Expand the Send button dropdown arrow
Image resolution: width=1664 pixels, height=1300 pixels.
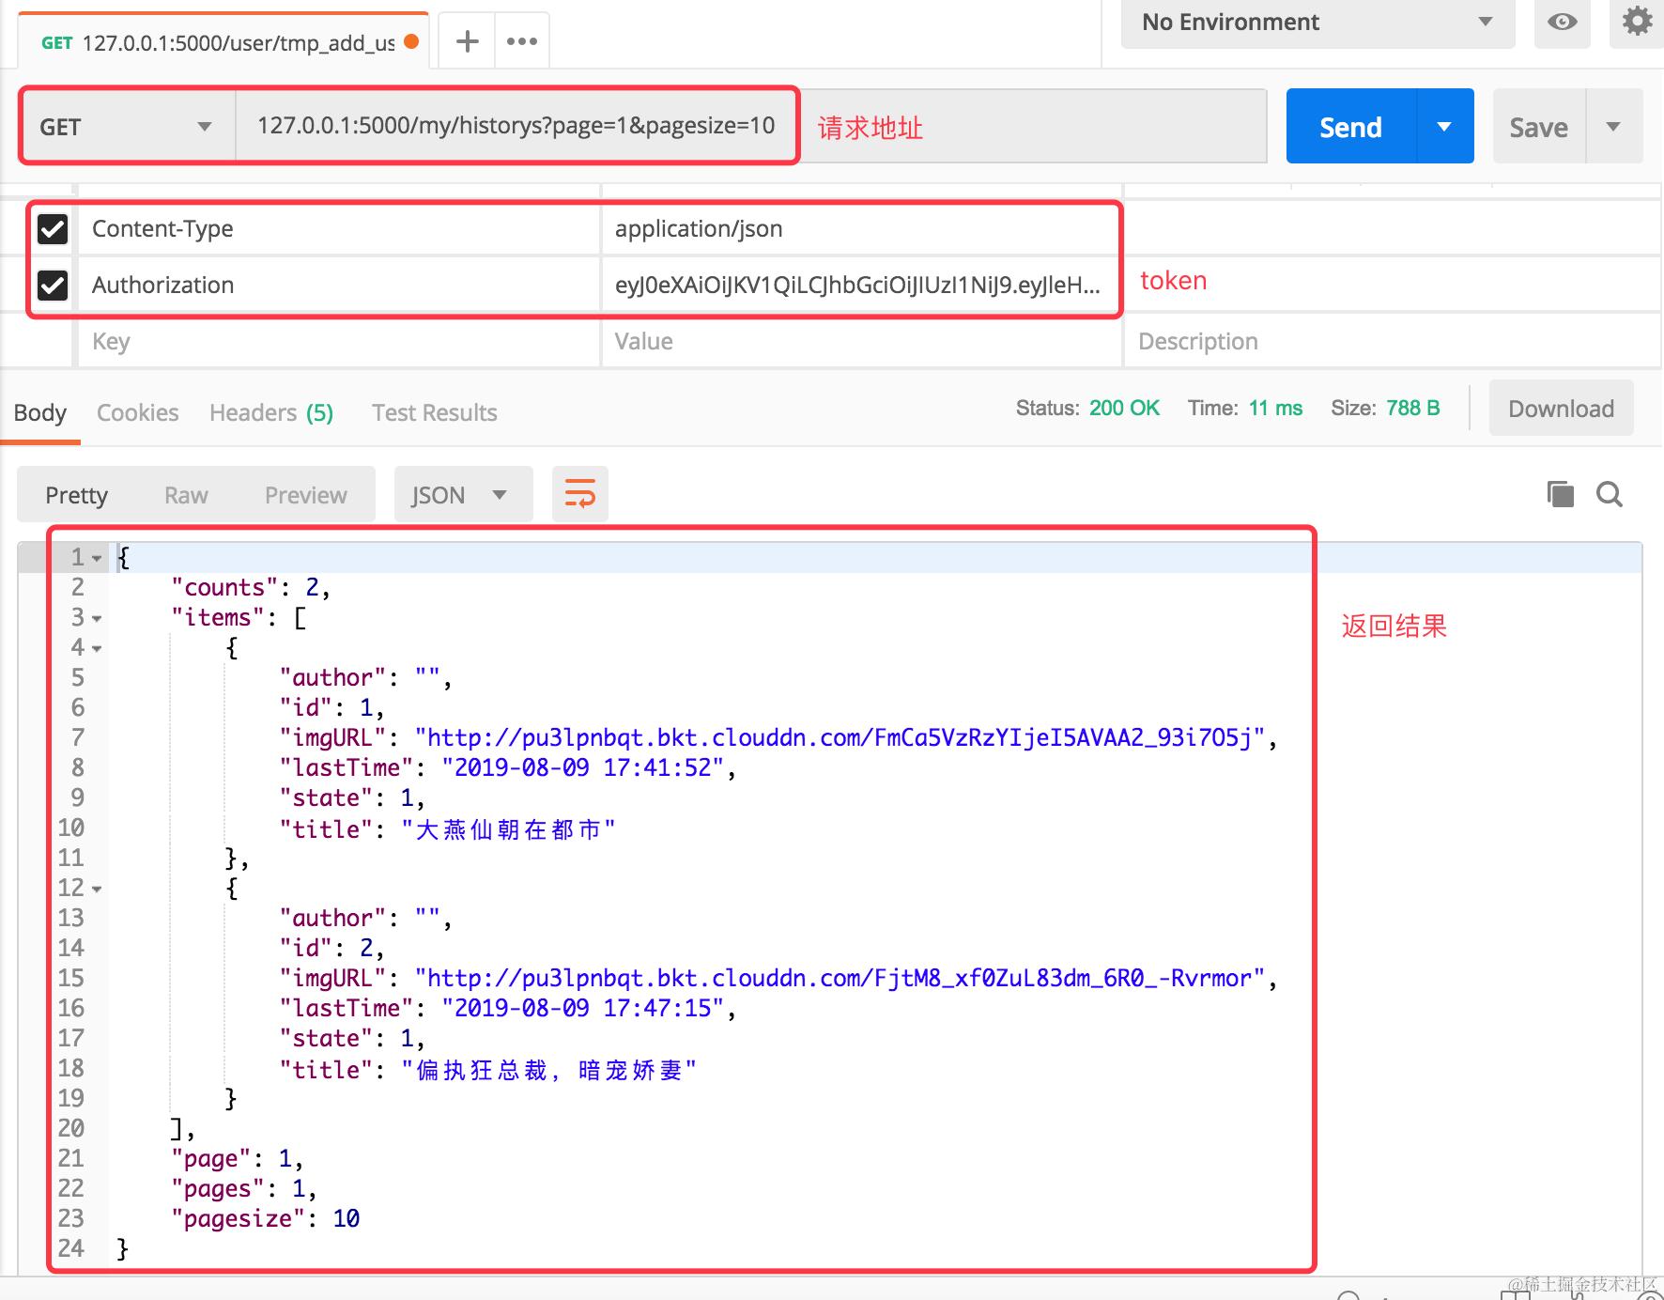pyautogui.click(x=1445, y=127)
